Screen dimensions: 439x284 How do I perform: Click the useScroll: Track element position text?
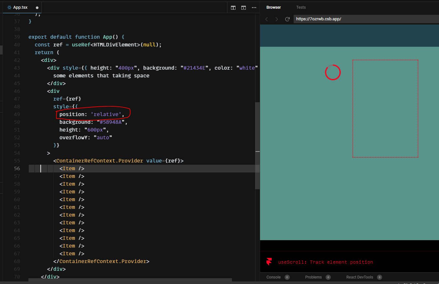(324, 262)
